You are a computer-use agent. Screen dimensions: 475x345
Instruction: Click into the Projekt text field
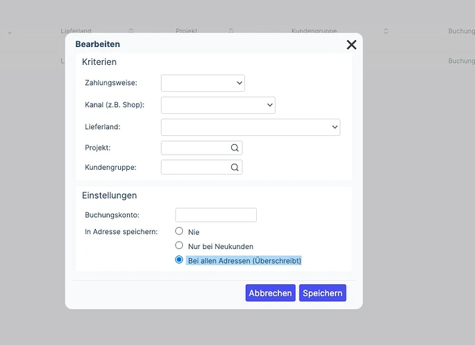[x=195, y=148]
